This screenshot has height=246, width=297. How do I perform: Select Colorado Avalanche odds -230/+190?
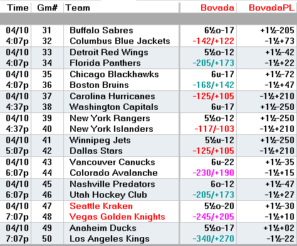[213, 173]
